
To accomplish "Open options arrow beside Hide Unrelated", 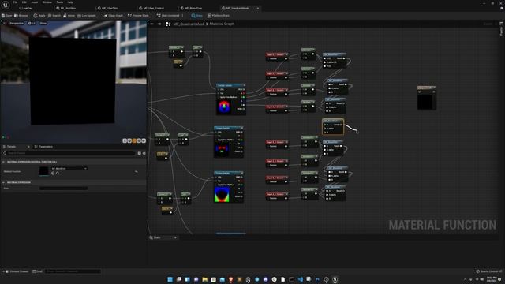I will pos(182,16).
